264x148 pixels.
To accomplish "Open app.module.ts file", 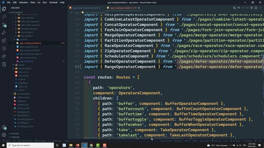I will click(26, 61).
